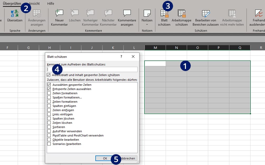Enable Zeilen einfügen checkbox

49,110
